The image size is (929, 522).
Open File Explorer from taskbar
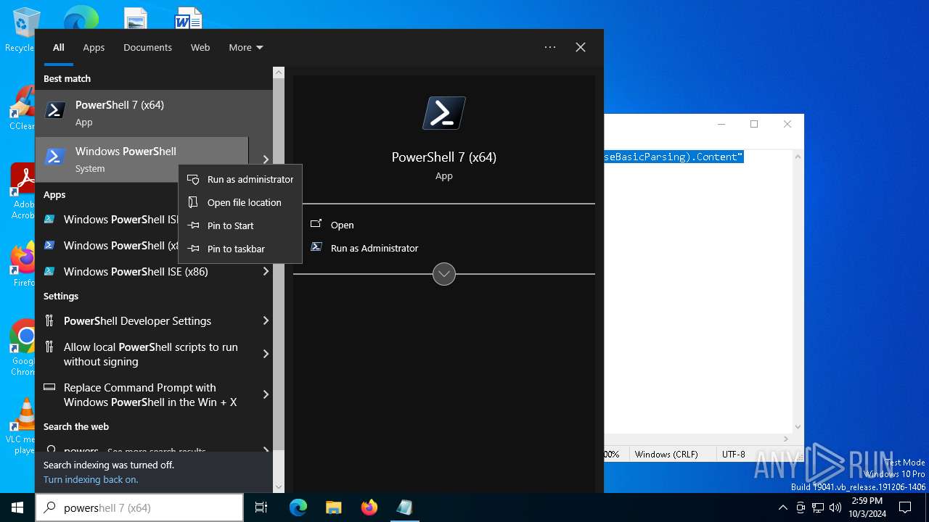coord(333,507)
